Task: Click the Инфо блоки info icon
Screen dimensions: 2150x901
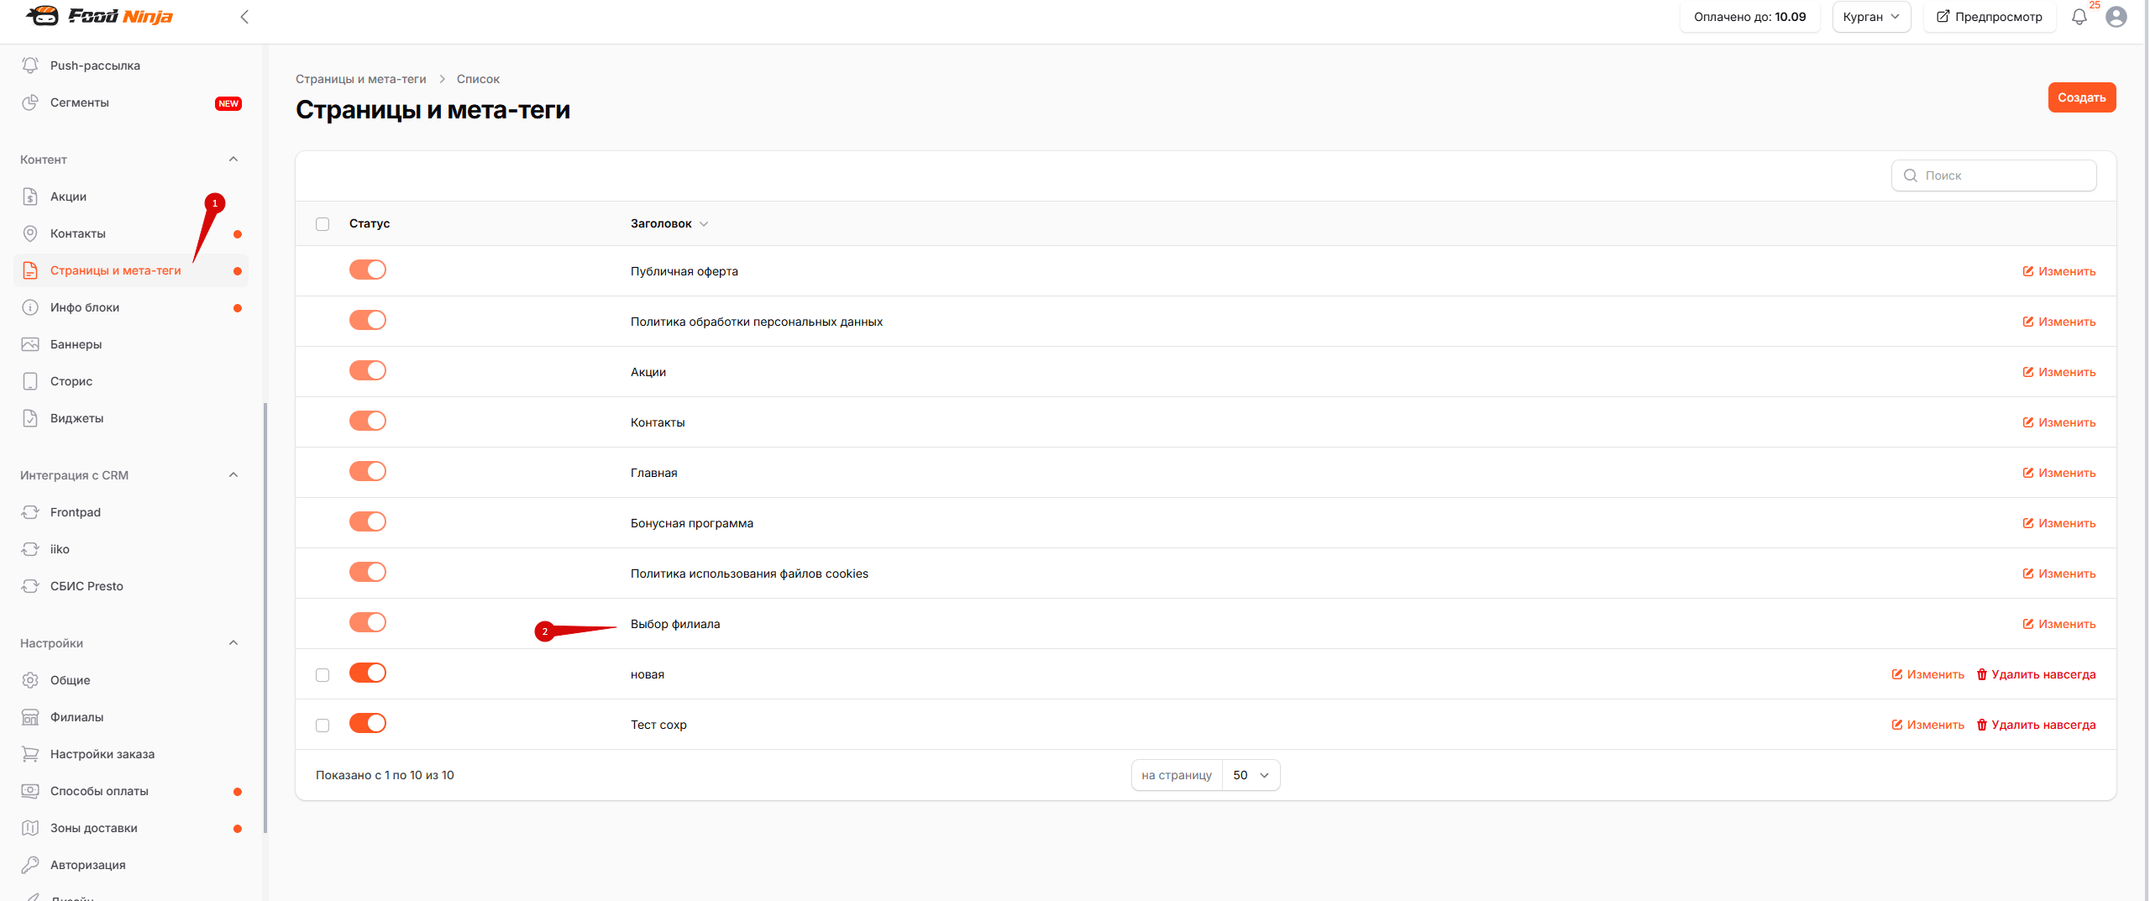Action: [30, 307]
